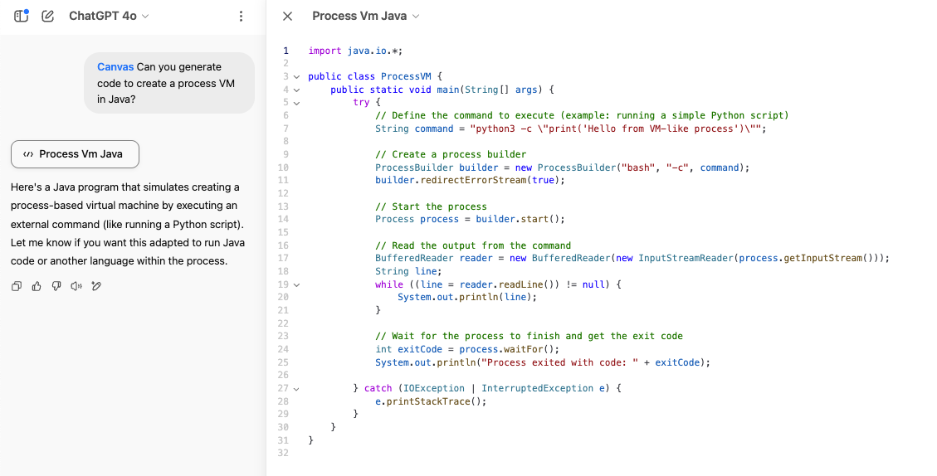Click the blue Canvas label in prompt
This screenshot has height=476, width=937.
(115, 67)
